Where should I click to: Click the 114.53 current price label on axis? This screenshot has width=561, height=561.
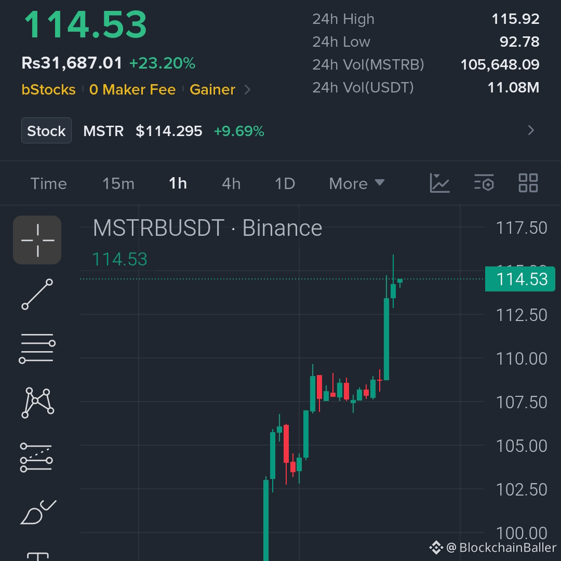pyautogui.click(x=520, y=279)
